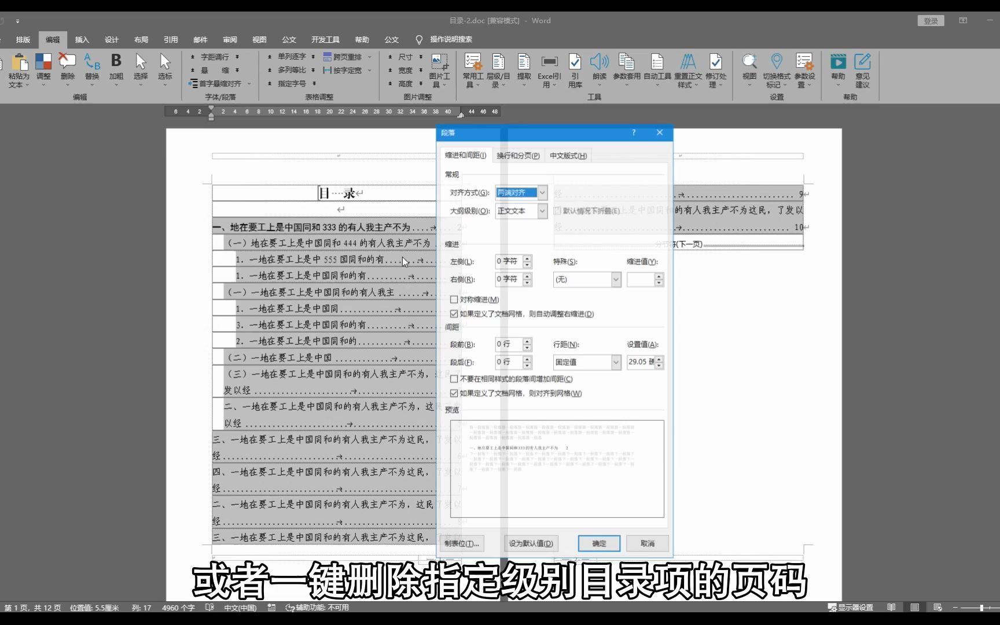Open the 参数设置 tool

pos(804,70)
